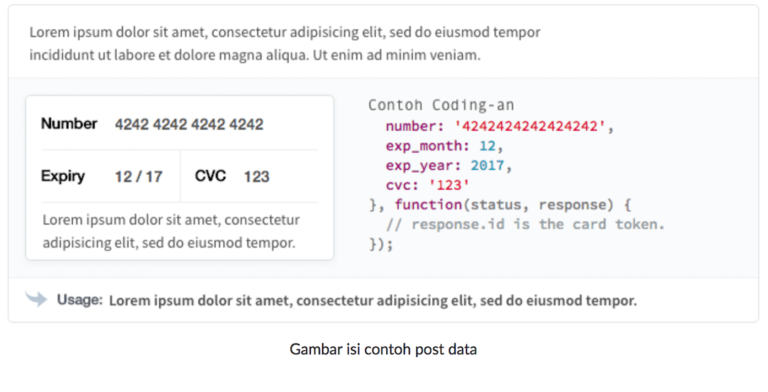Click the Usage label text
This screenshot has width=768, height=392.
click(x=80, y=300)
